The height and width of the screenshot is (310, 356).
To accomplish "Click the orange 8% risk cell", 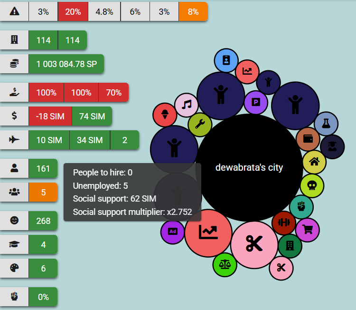I will coord(193,11).
